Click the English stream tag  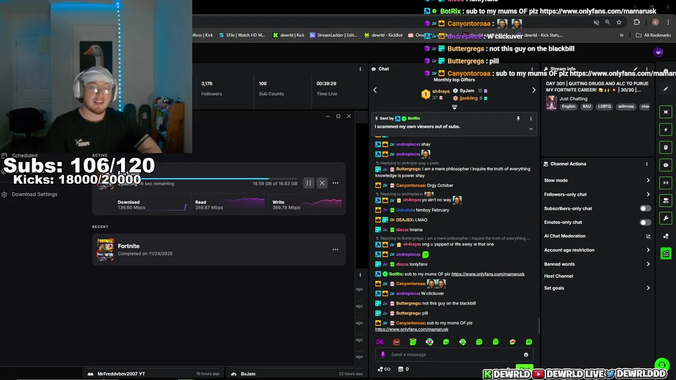(x=568, y=107)
